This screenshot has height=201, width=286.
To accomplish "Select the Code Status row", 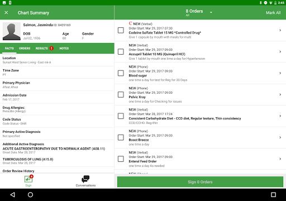I will 57,121.
